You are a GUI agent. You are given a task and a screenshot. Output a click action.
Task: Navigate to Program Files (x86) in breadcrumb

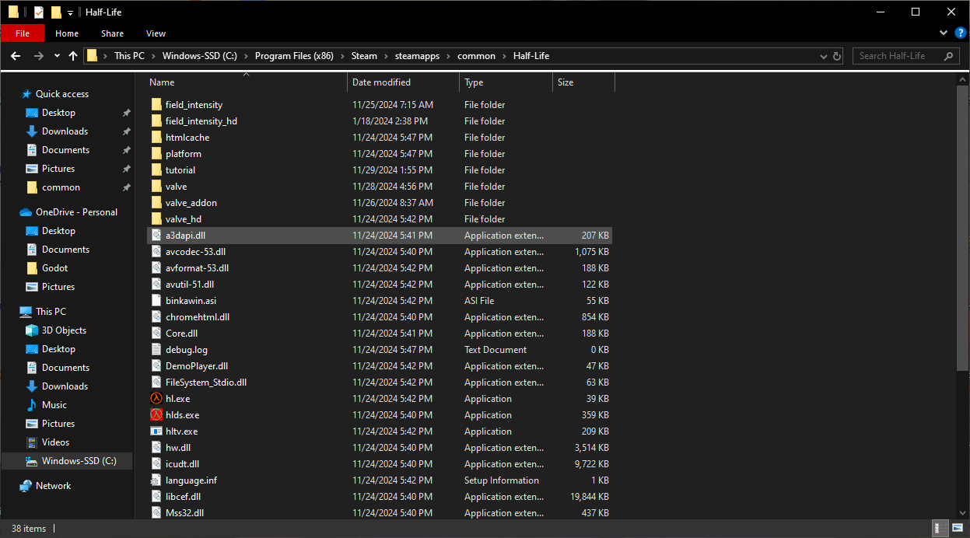[x=294, y=56]
